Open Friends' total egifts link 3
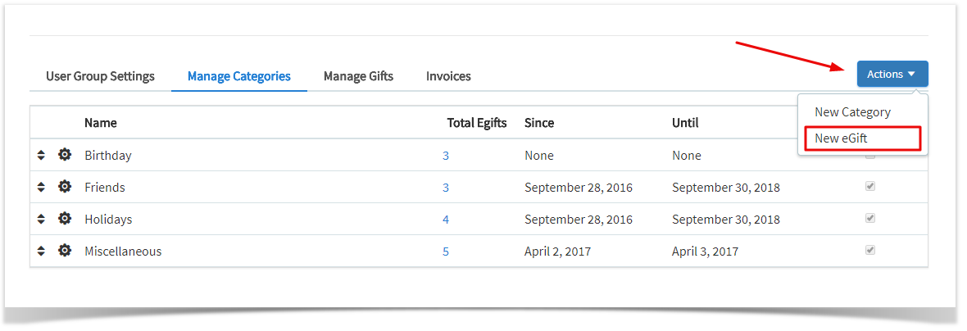 [445, 188]
